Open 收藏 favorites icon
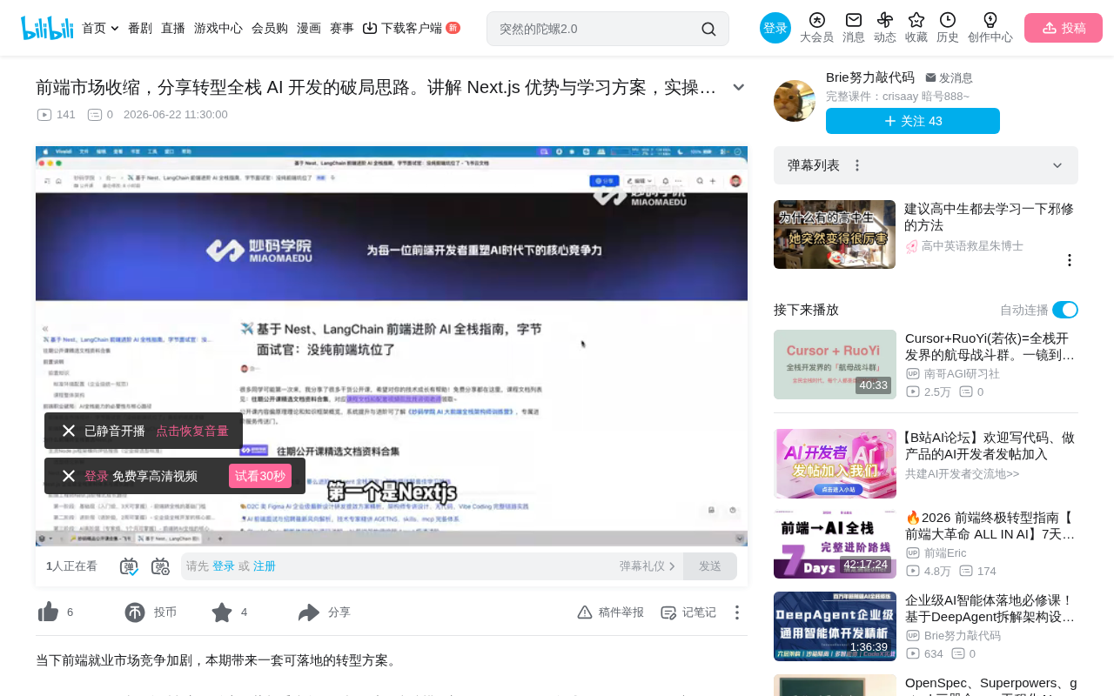 click(916, 20)
